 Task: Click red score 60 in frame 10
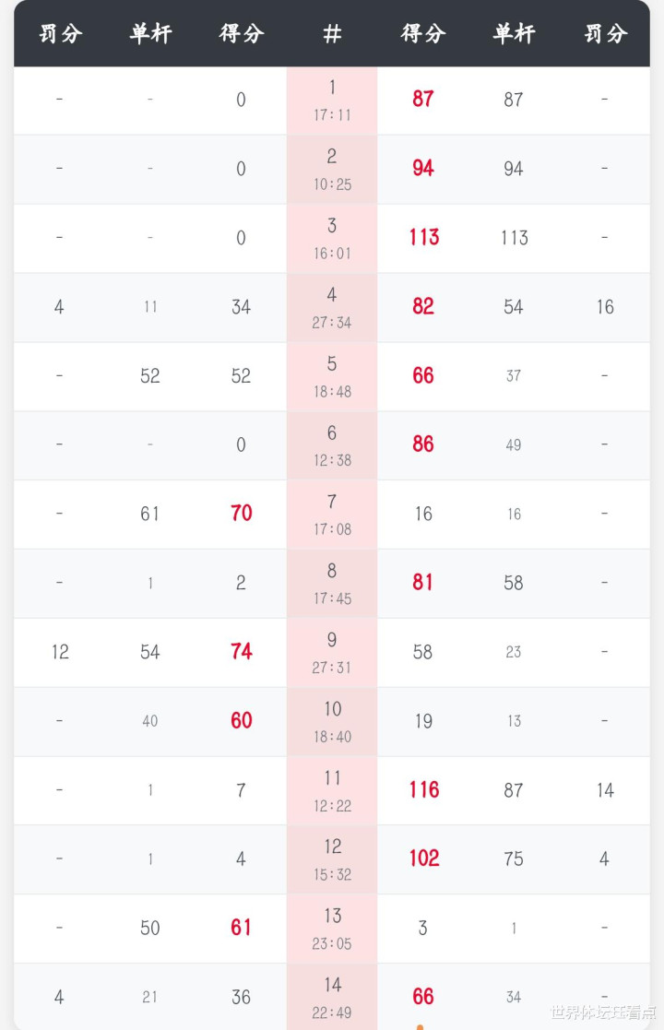coord(242,721)
